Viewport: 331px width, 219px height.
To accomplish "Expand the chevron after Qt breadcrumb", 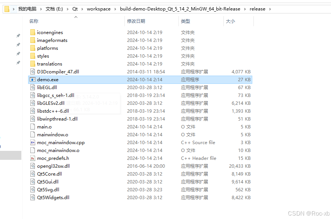I will 82,9.
